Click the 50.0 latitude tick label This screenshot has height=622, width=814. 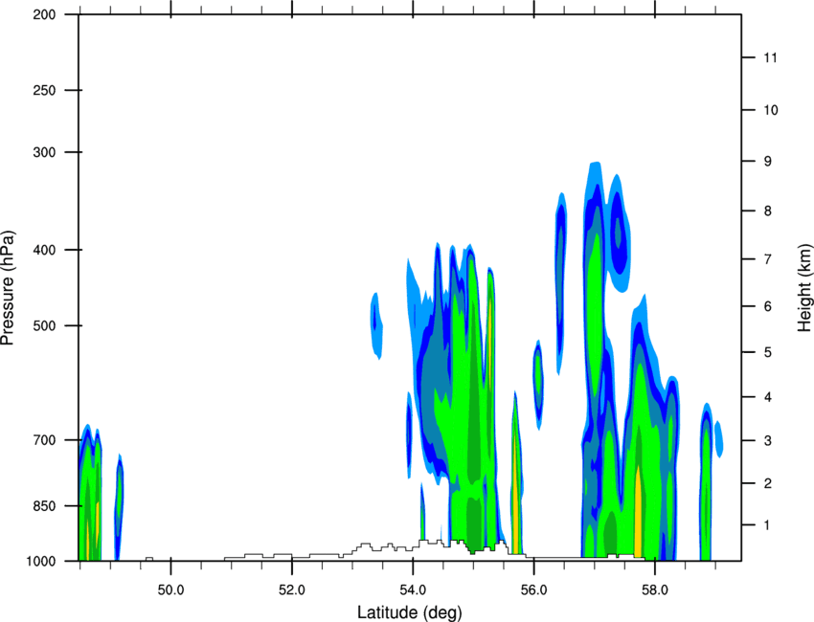(170, 590)
